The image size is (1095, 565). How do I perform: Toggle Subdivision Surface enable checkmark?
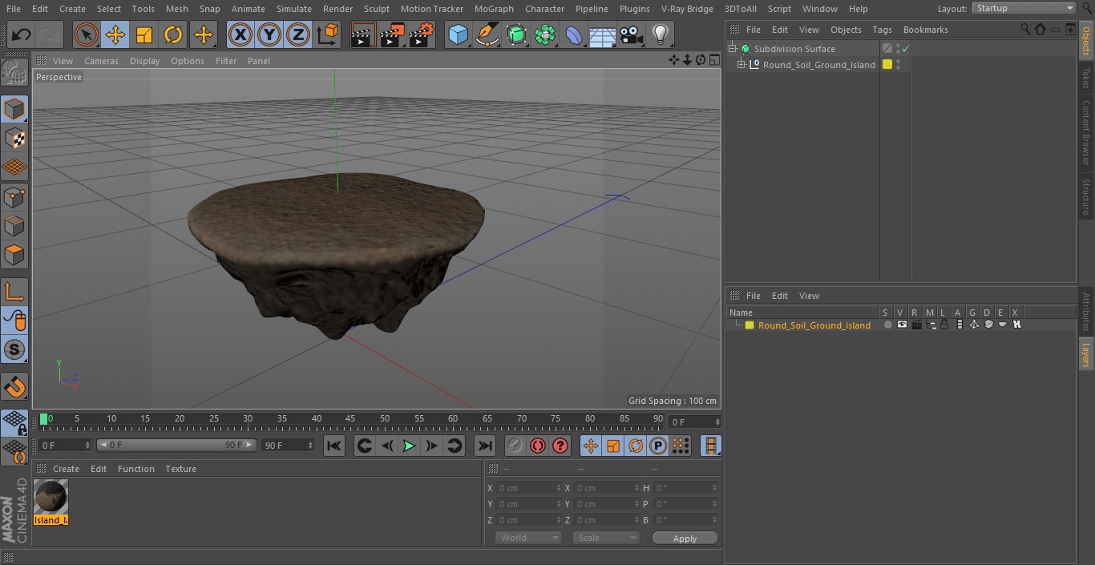tap(905, 49)
